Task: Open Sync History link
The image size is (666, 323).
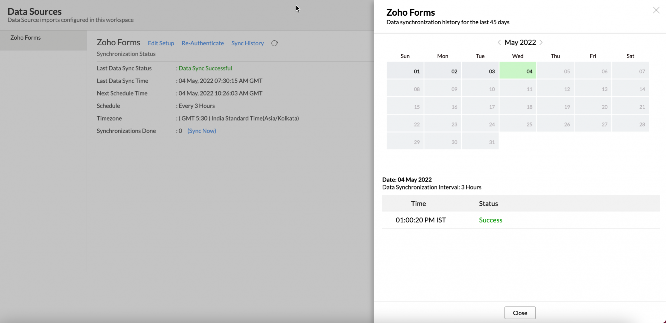Action: point(247,43)
